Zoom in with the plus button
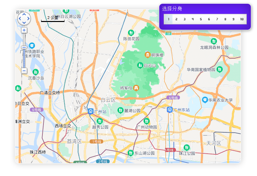This screenshot has width=257, height=176. tap(24, 30)
